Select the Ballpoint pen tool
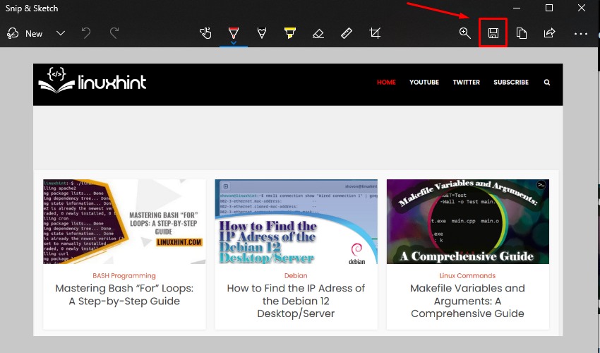 233,32
